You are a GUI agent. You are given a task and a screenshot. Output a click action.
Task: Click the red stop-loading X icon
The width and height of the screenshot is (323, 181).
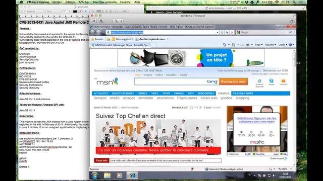pos(232,32)
